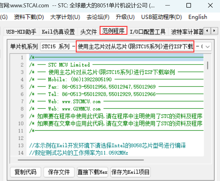Screen dimensions: 220x181
Task: Switch to the USB-HID助手 tab
Action: pos(21,32)
